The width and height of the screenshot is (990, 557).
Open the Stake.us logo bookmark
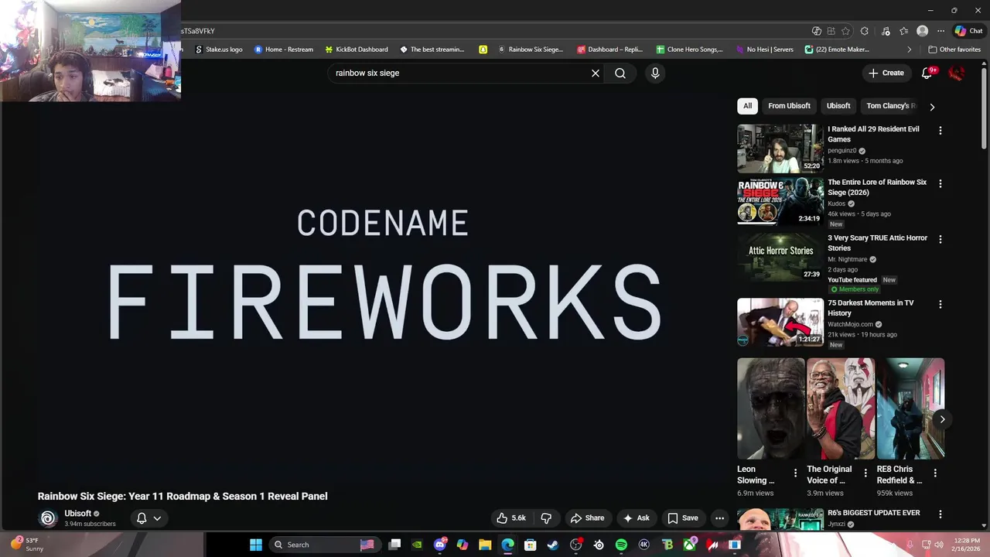coord(218,50)
